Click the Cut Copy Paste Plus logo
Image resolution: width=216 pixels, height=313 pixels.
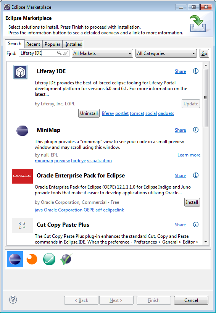22,226
